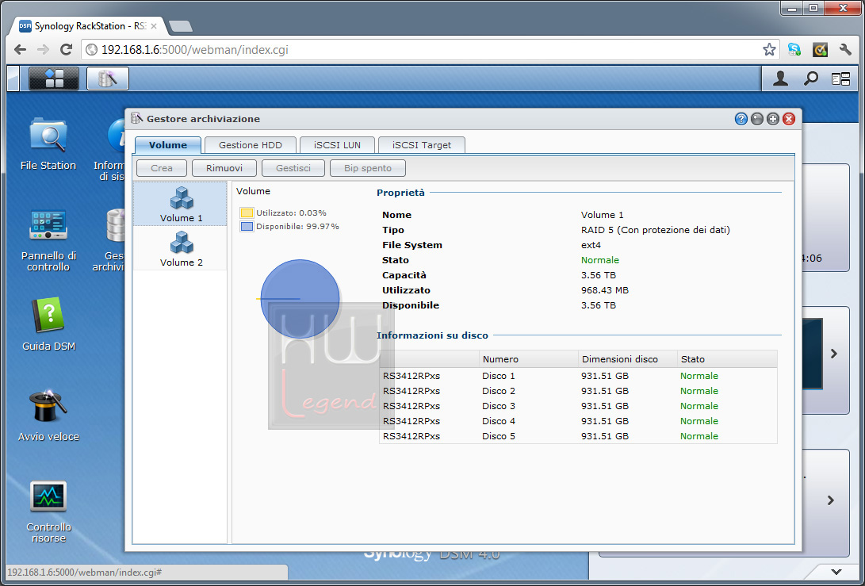Open Guida DSM desktop icon
The width and height of the screenshot is (865, 586).
point(48,324)
